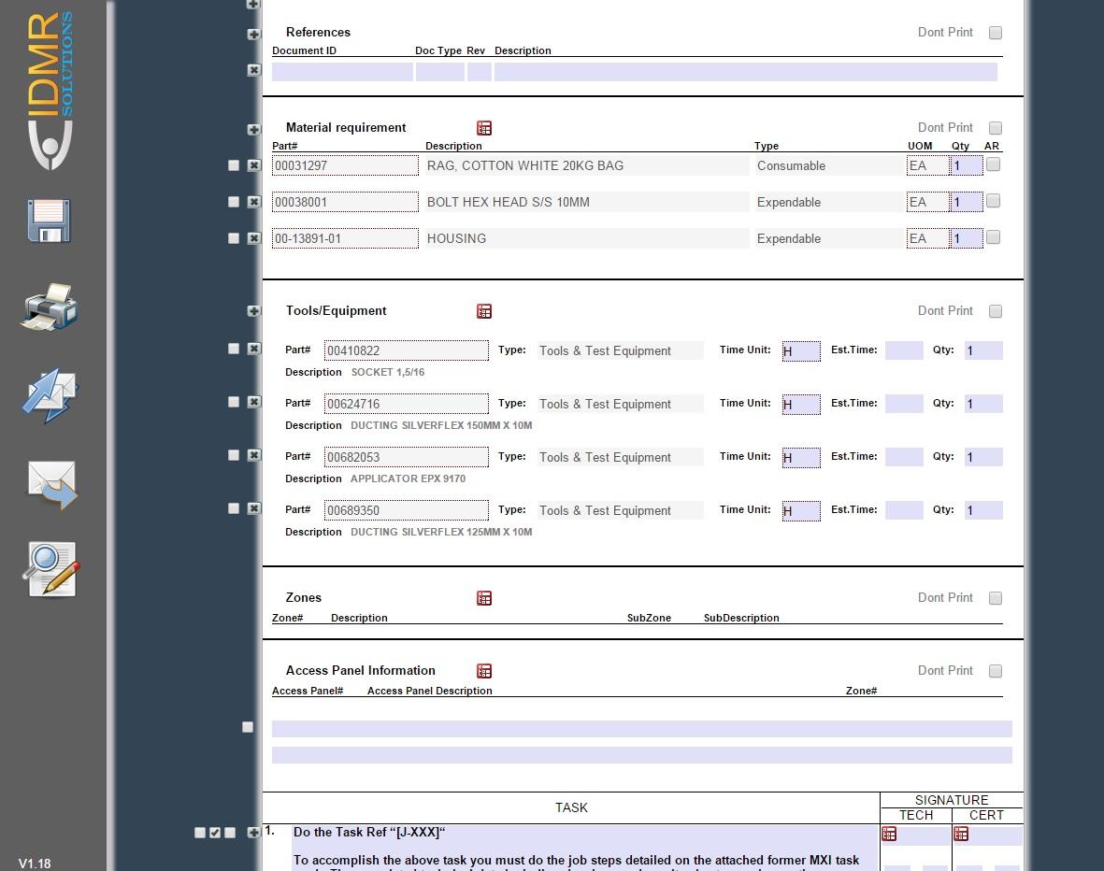Click the plus icon beside task step 1

click(254, 833)
